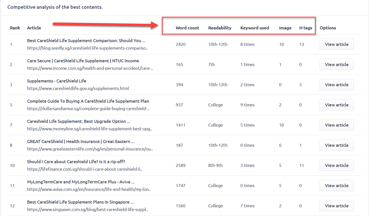This screenshot has width=369, height=216.
Task: Click View article for Best CareShield Plans In Singapore
Action: (x=337, y=206)
